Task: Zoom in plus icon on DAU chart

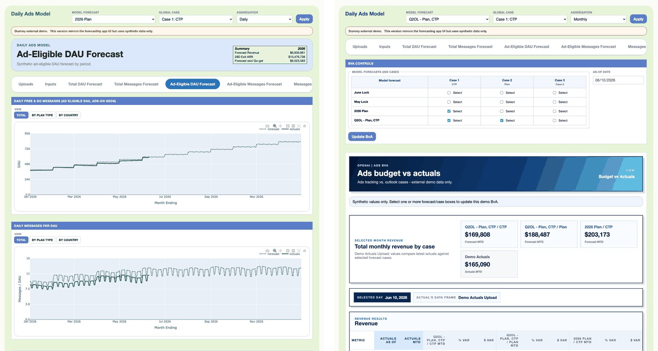Action: (x=288, y=126)
